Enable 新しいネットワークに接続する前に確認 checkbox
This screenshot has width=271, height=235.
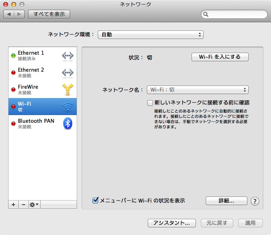[x=150, y=103]
